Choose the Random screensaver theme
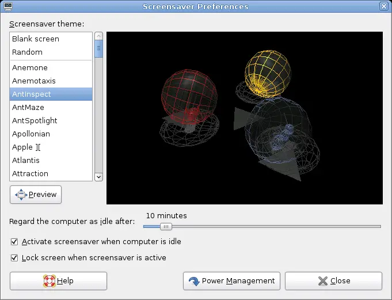This screenshot has height=300, width=392. (x=27, y=52)
